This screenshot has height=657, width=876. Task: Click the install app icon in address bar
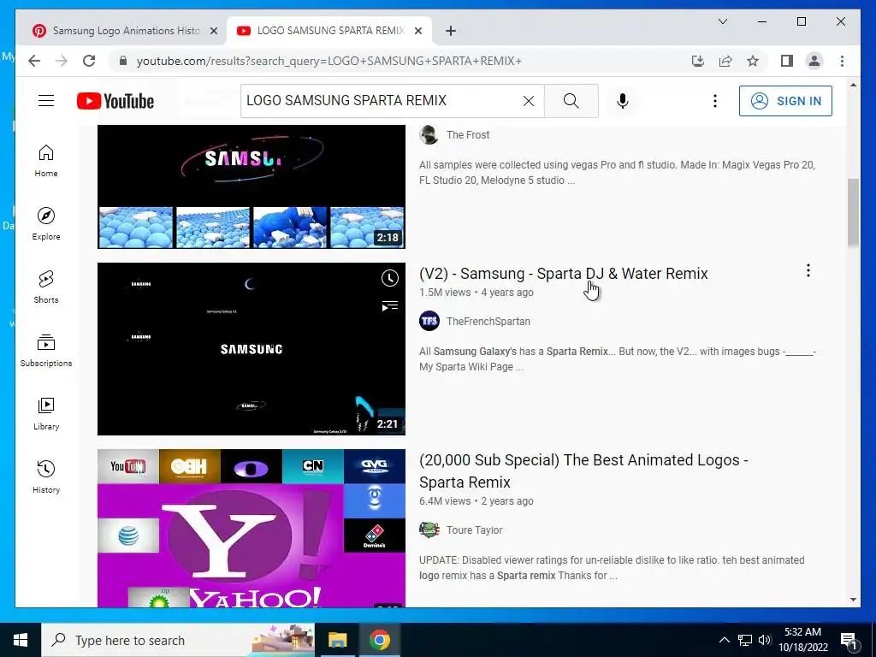click(698, 61)
